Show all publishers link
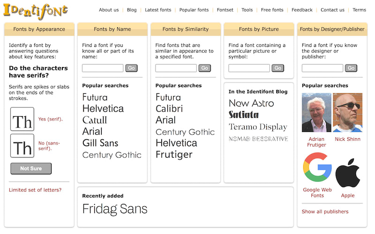 coord(325,211)
